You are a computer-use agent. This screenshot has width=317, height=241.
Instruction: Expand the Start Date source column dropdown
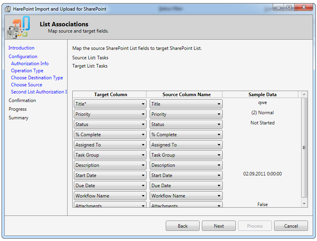(x=186, y=175)
